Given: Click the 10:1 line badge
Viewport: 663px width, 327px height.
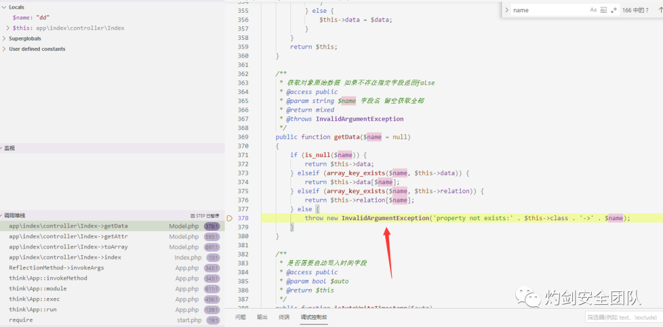Looking at the screenshot, I should point(213,257).
